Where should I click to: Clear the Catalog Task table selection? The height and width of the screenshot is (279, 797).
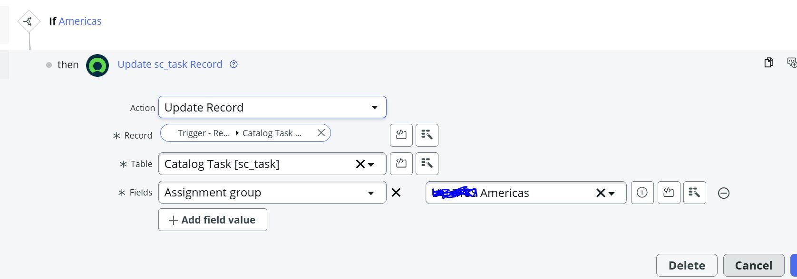[x=360, y=164]
